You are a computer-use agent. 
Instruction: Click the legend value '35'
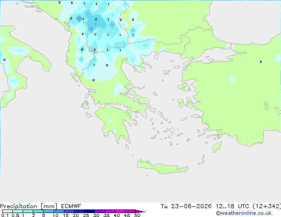(x=106, y=215)
